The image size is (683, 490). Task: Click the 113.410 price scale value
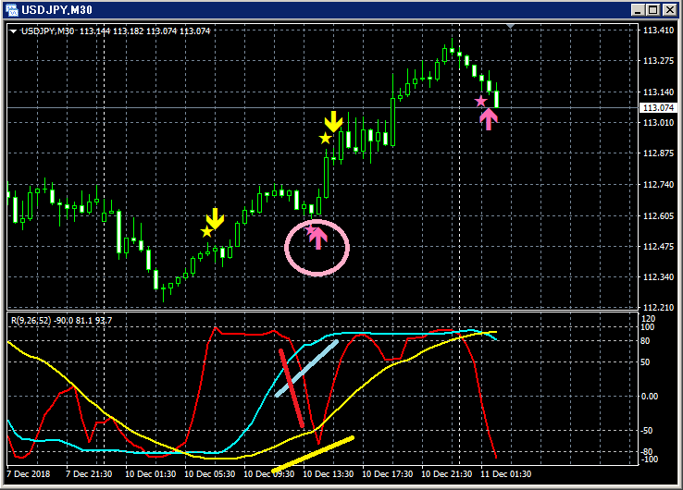(x=658, y=30)
